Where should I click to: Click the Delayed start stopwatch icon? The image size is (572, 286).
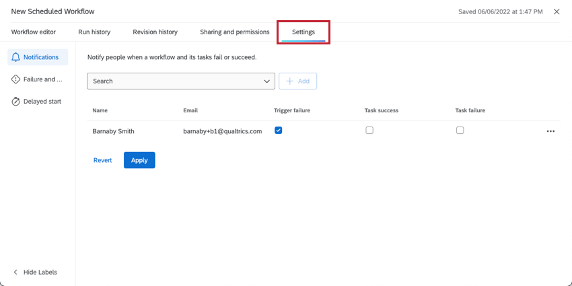tap(16, 102)
